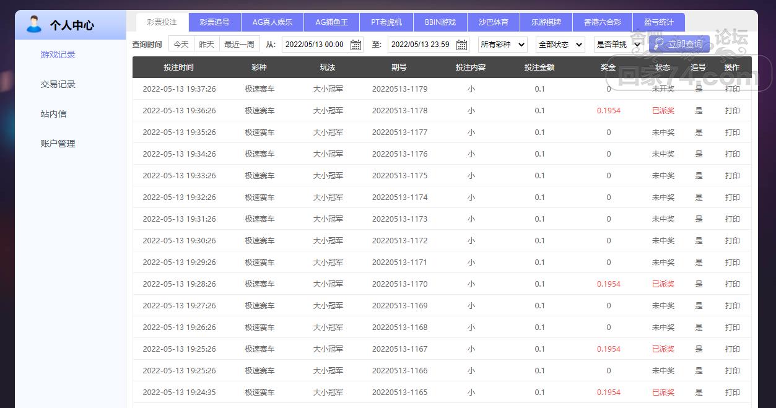The image size is (776, 408).
Task: Click the magnifier icon in query button
Action: 659,44
